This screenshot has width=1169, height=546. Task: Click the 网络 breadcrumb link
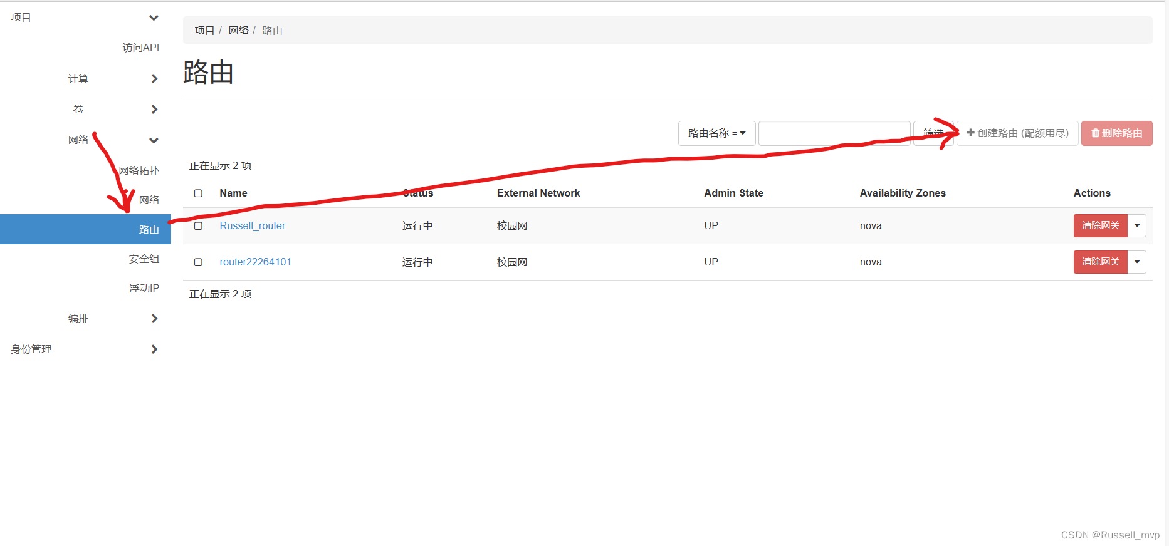239,30
